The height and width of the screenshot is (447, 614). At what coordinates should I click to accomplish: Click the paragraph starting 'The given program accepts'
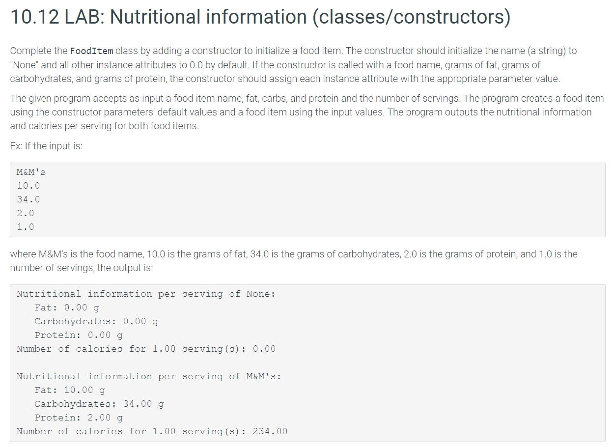[307, 112]
